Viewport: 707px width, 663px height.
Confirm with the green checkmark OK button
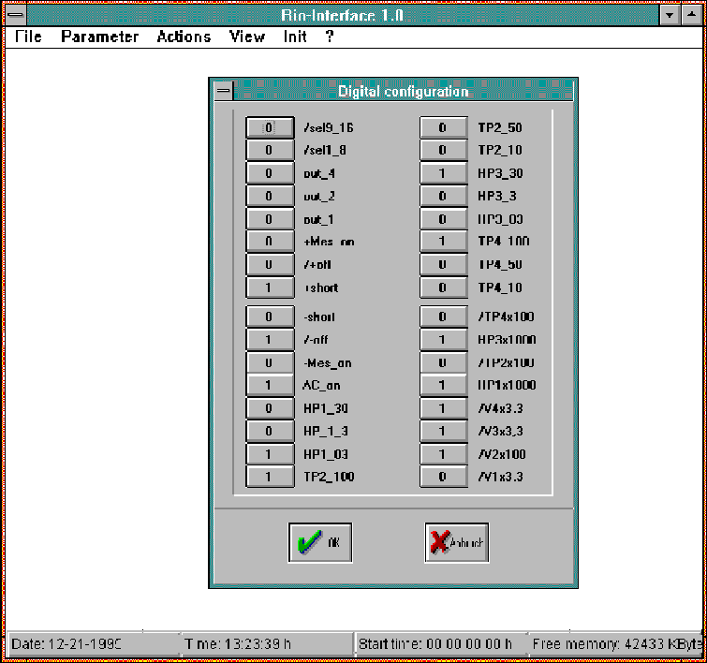[319, 542]
